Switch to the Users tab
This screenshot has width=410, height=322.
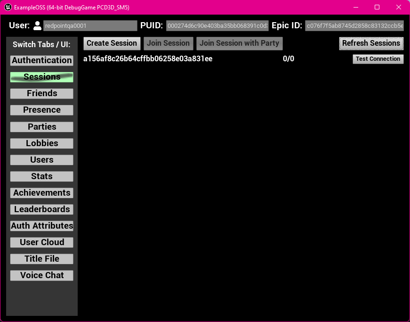[x=41, y=159]
